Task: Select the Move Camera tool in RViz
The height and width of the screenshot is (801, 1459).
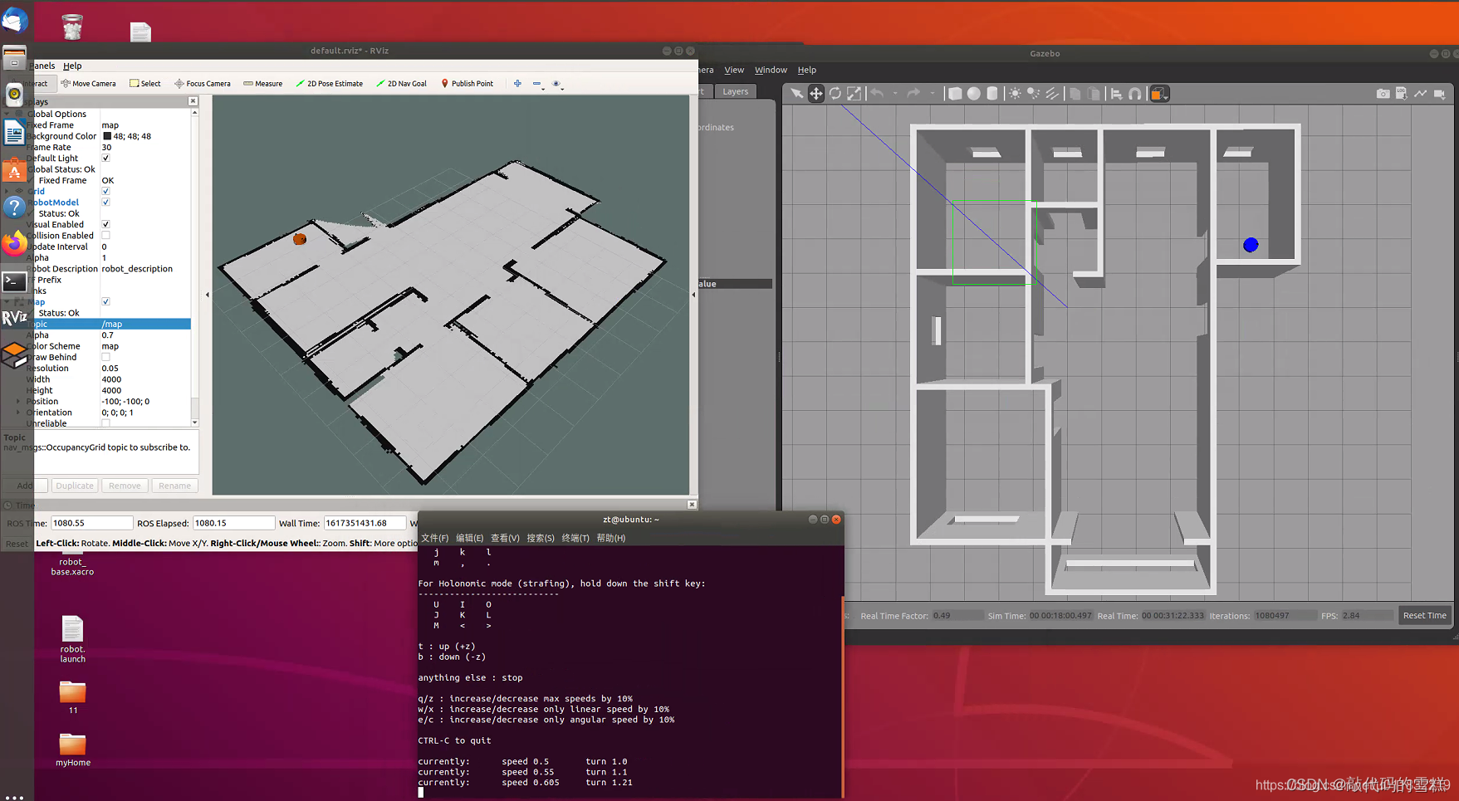Action: [x=89, y=84]
